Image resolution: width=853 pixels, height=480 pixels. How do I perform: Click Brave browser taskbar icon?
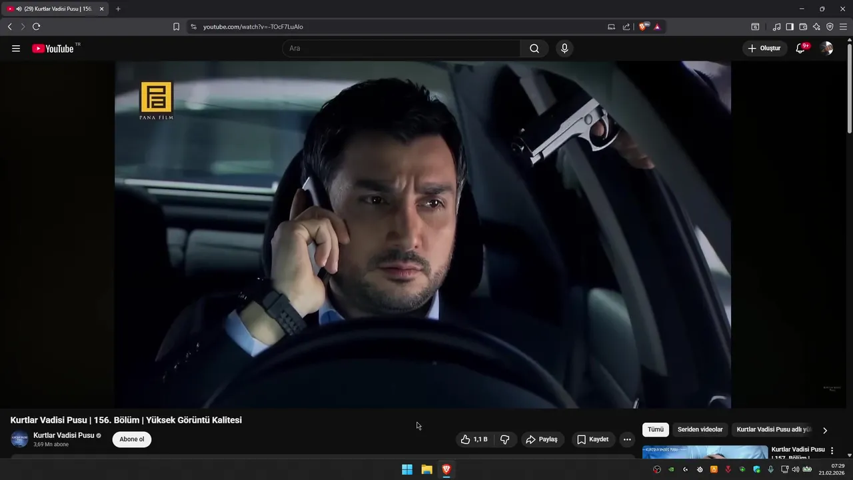pyautogui.click(x=446, y=469)
